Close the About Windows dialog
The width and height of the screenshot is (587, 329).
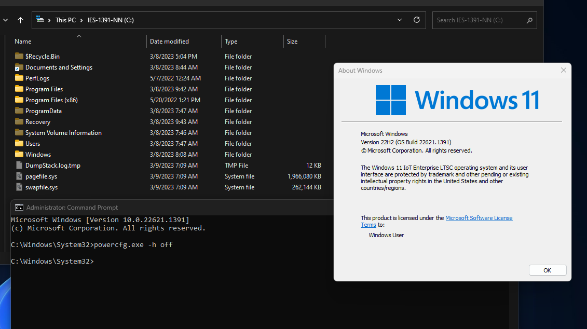point(564,70)
